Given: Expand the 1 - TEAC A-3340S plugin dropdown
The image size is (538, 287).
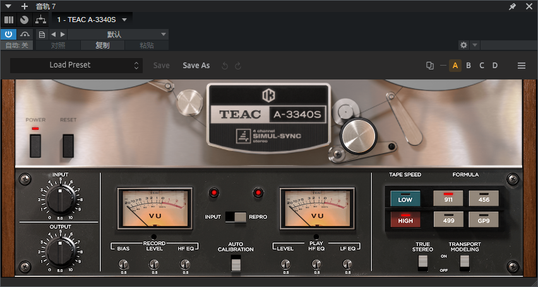Looking at the screenshot, I should click(x=124, y=20).
